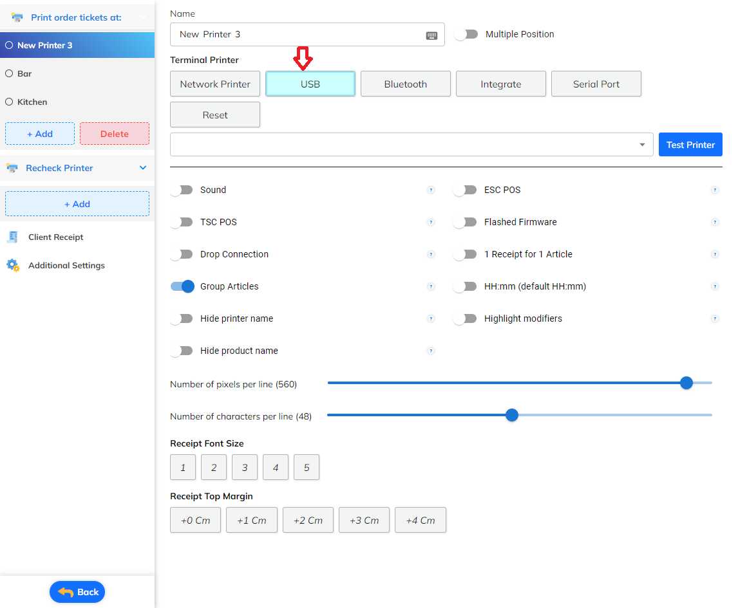Viewport: 738px width, 608px height.
Task: Toggle the Multiple Position switch
Action: pos(466,34)
